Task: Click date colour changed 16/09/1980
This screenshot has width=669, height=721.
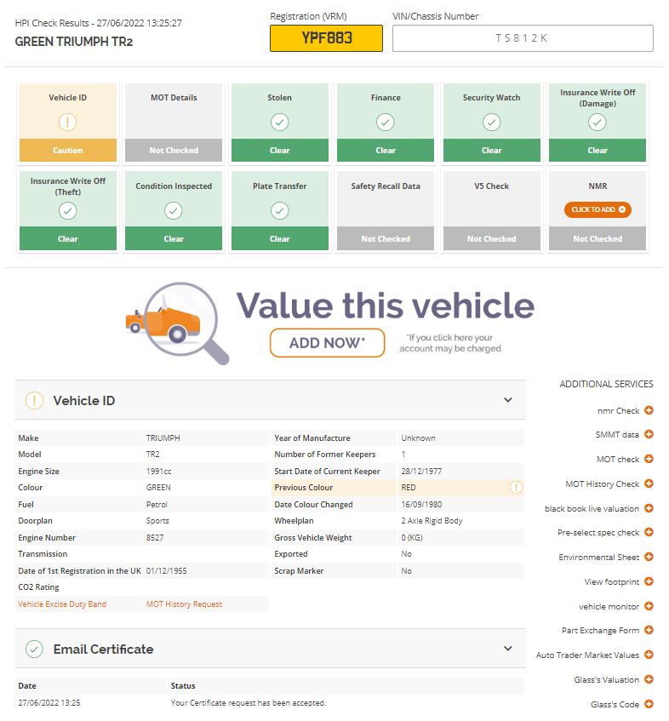Action: (x=421, y=505)
